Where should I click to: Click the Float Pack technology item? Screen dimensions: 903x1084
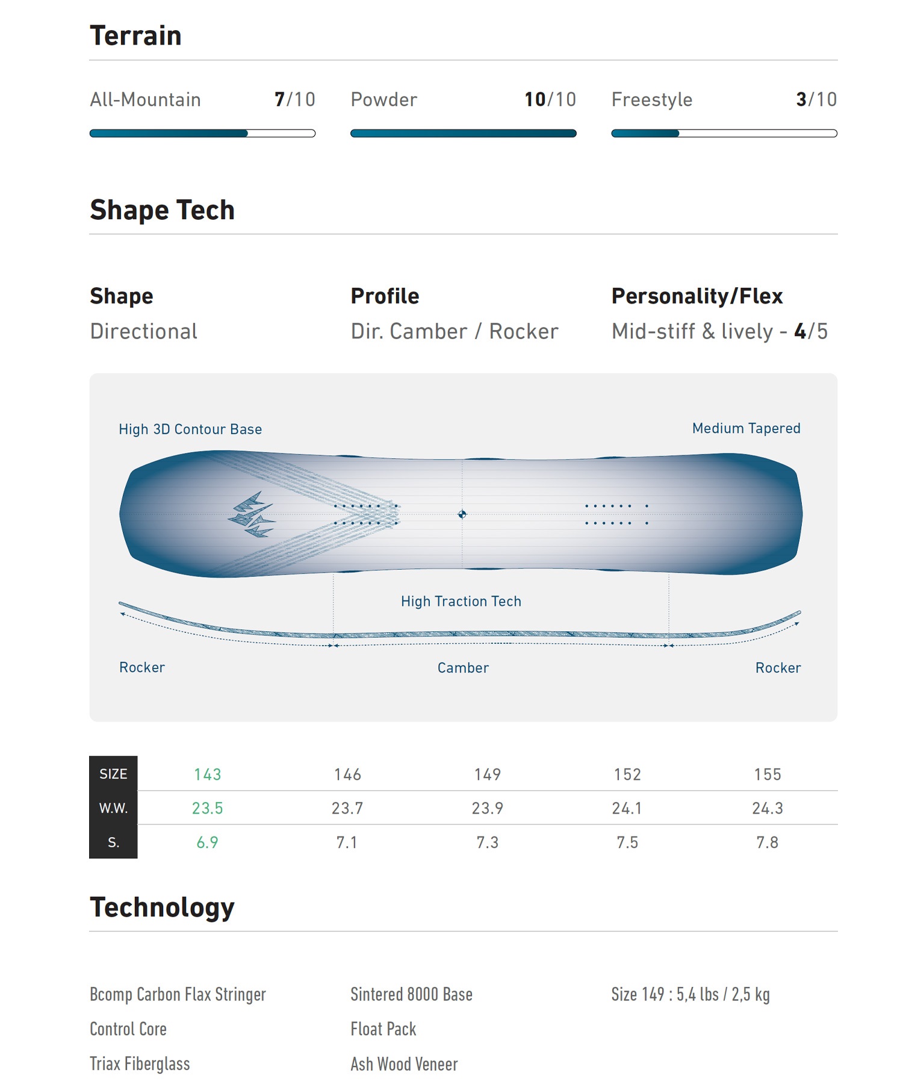(383, 1029)
